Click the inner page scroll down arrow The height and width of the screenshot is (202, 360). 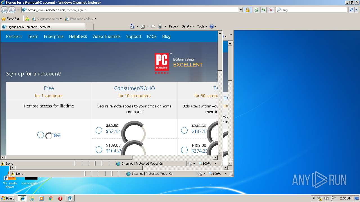pos(220,153)
